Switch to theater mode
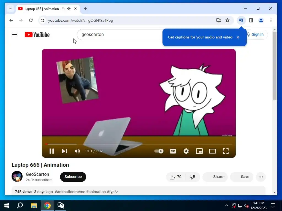 [213, 151]
